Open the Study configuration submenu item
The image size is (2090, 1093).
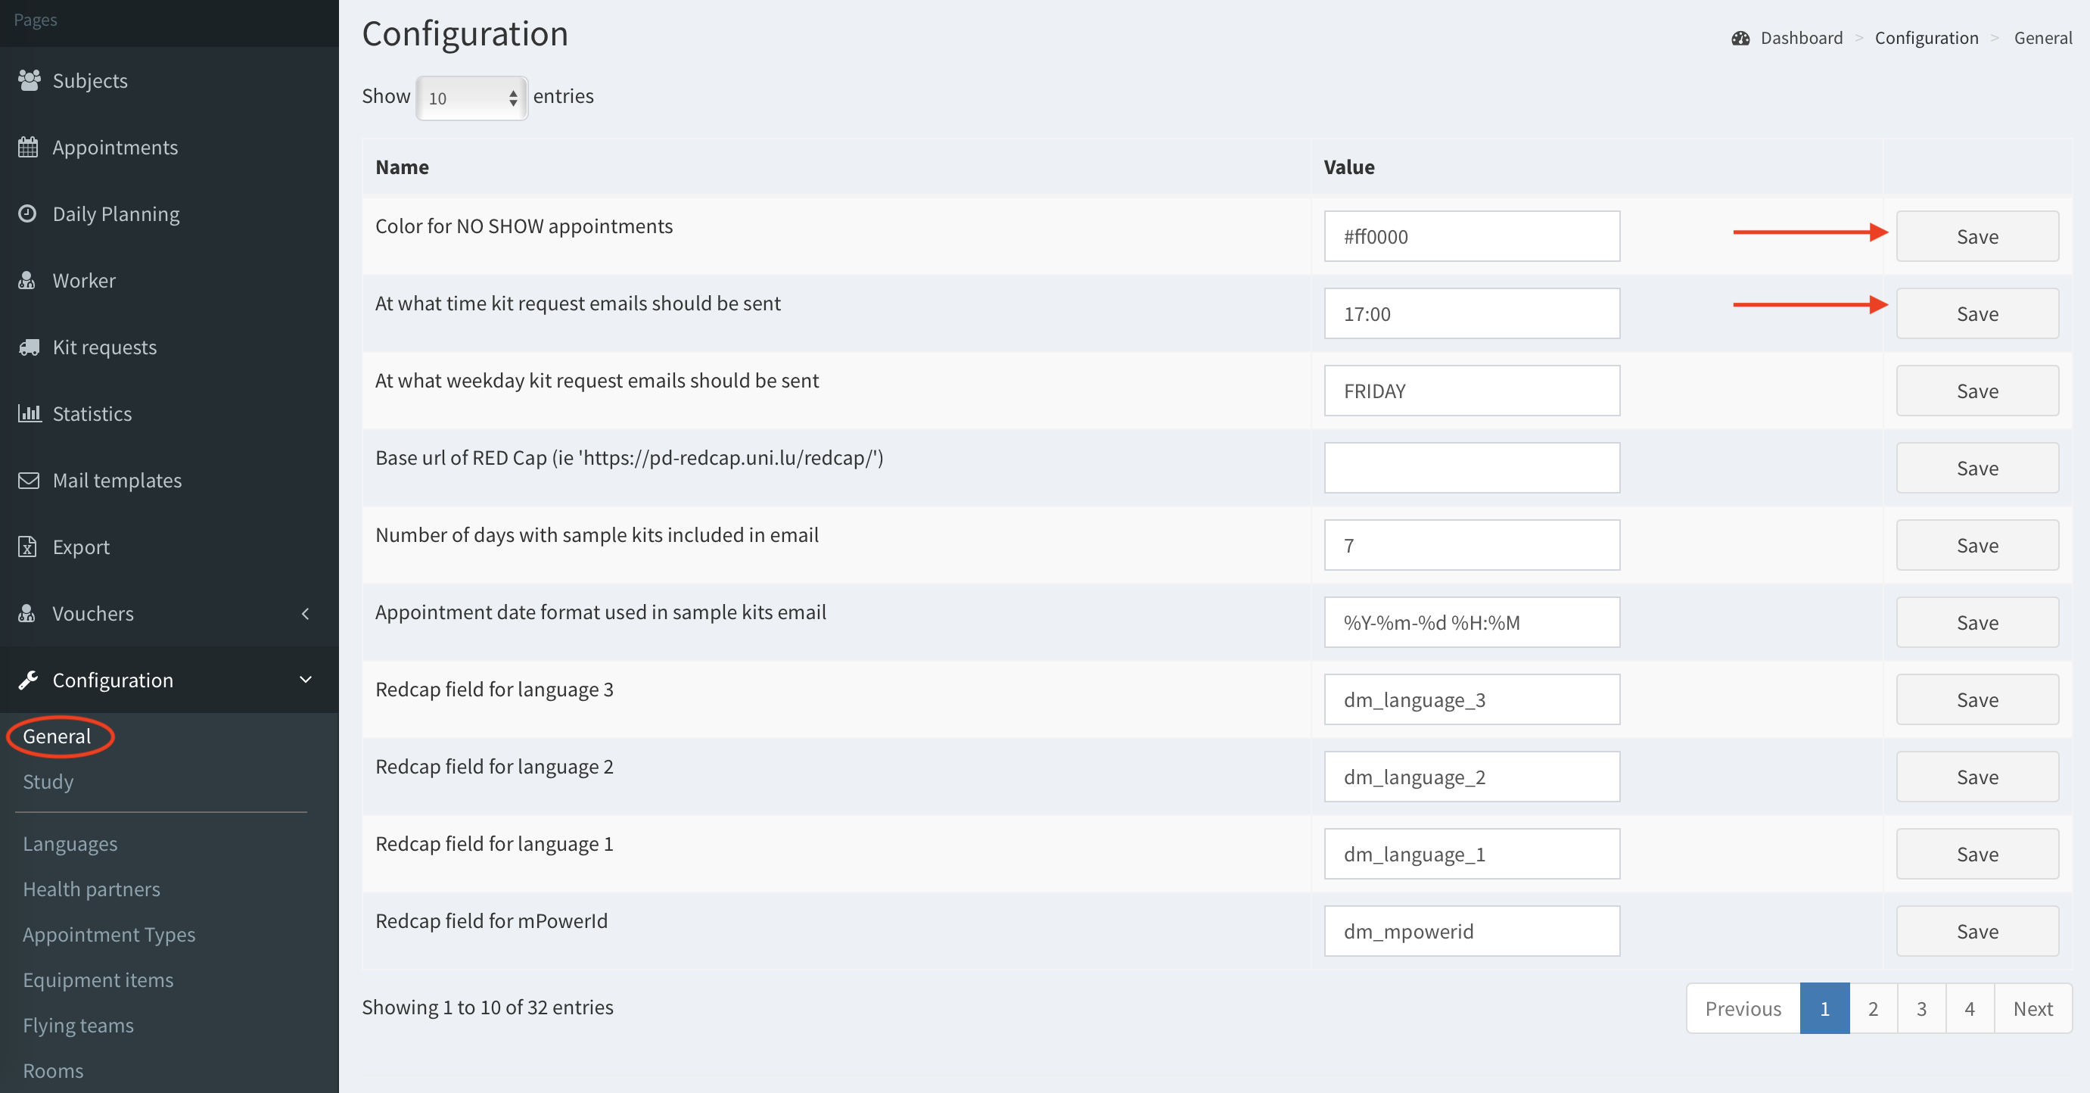[x=48, y=781]
